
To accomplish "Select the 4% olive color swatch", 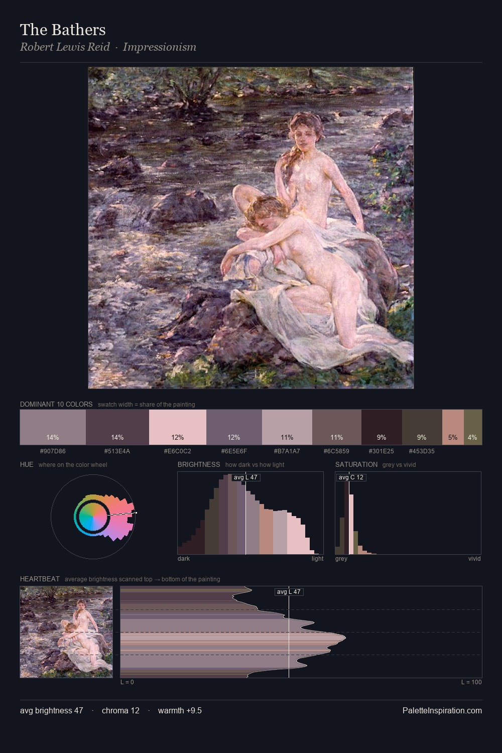I will [x=473, y=427].
